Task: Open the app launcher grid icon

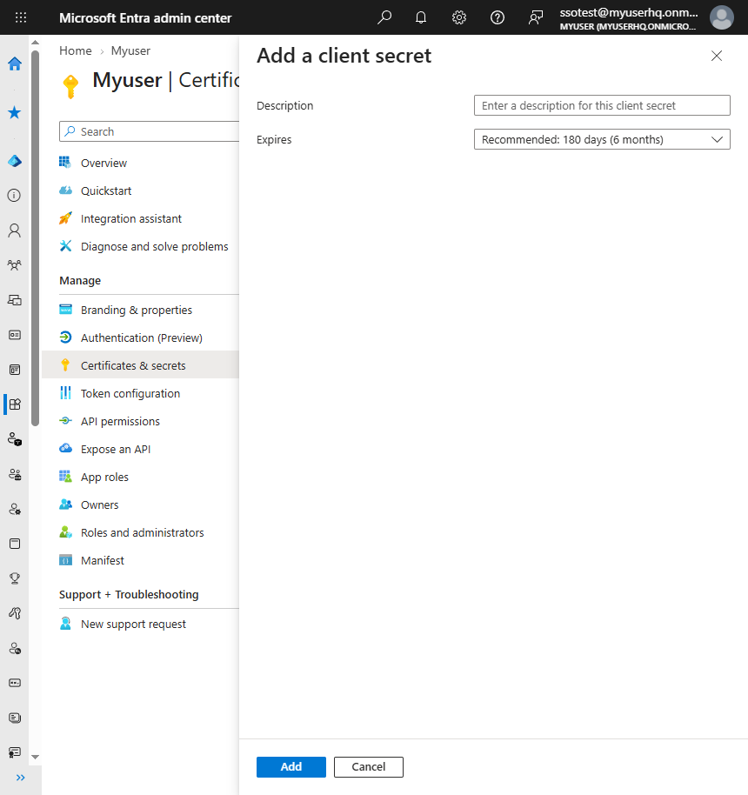Action: 21,17
